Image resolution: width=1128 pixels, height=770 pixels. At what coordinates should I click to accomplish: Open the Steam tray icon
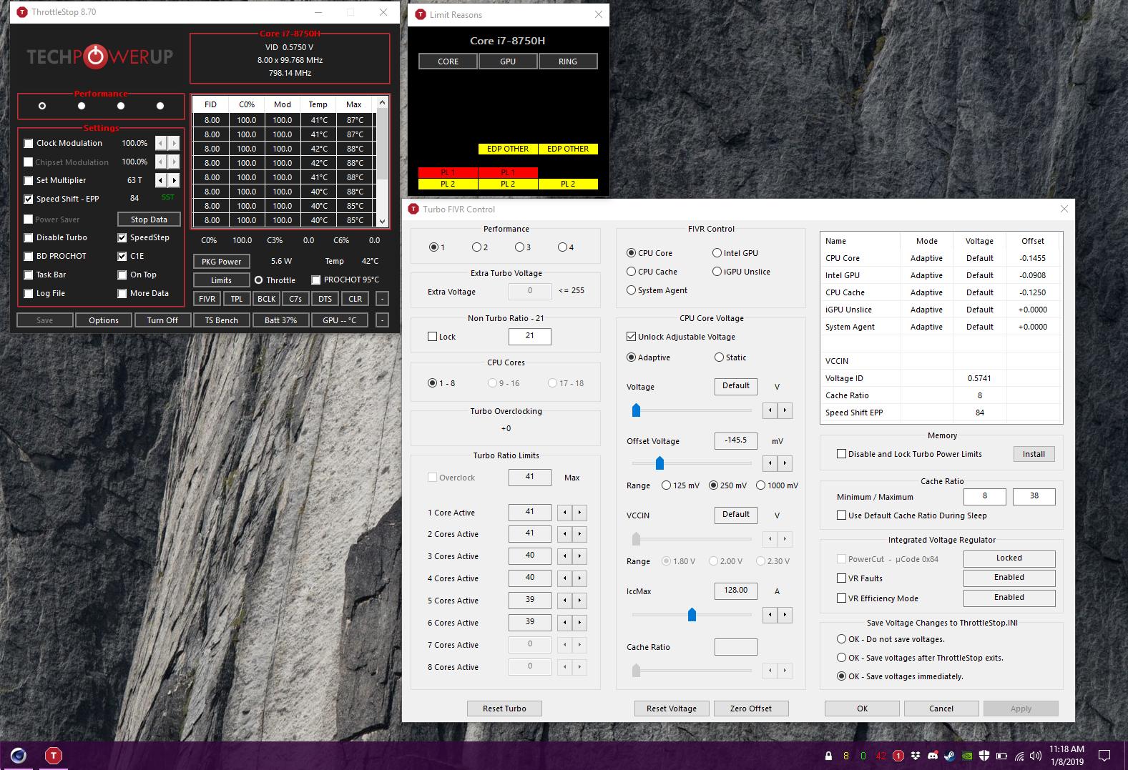click(x=950, y=756)
